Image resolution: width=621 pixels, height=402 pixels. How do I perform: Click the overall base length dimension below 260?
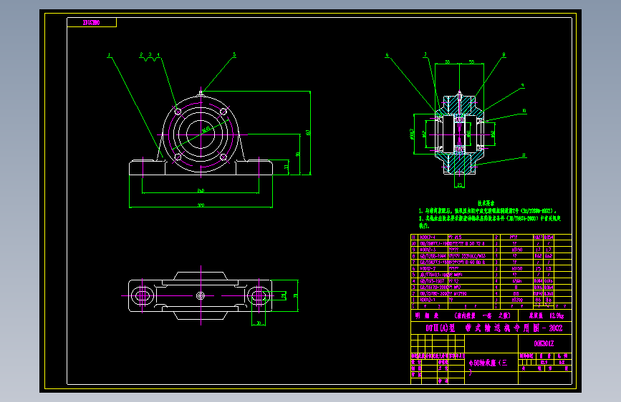[201, 205]
